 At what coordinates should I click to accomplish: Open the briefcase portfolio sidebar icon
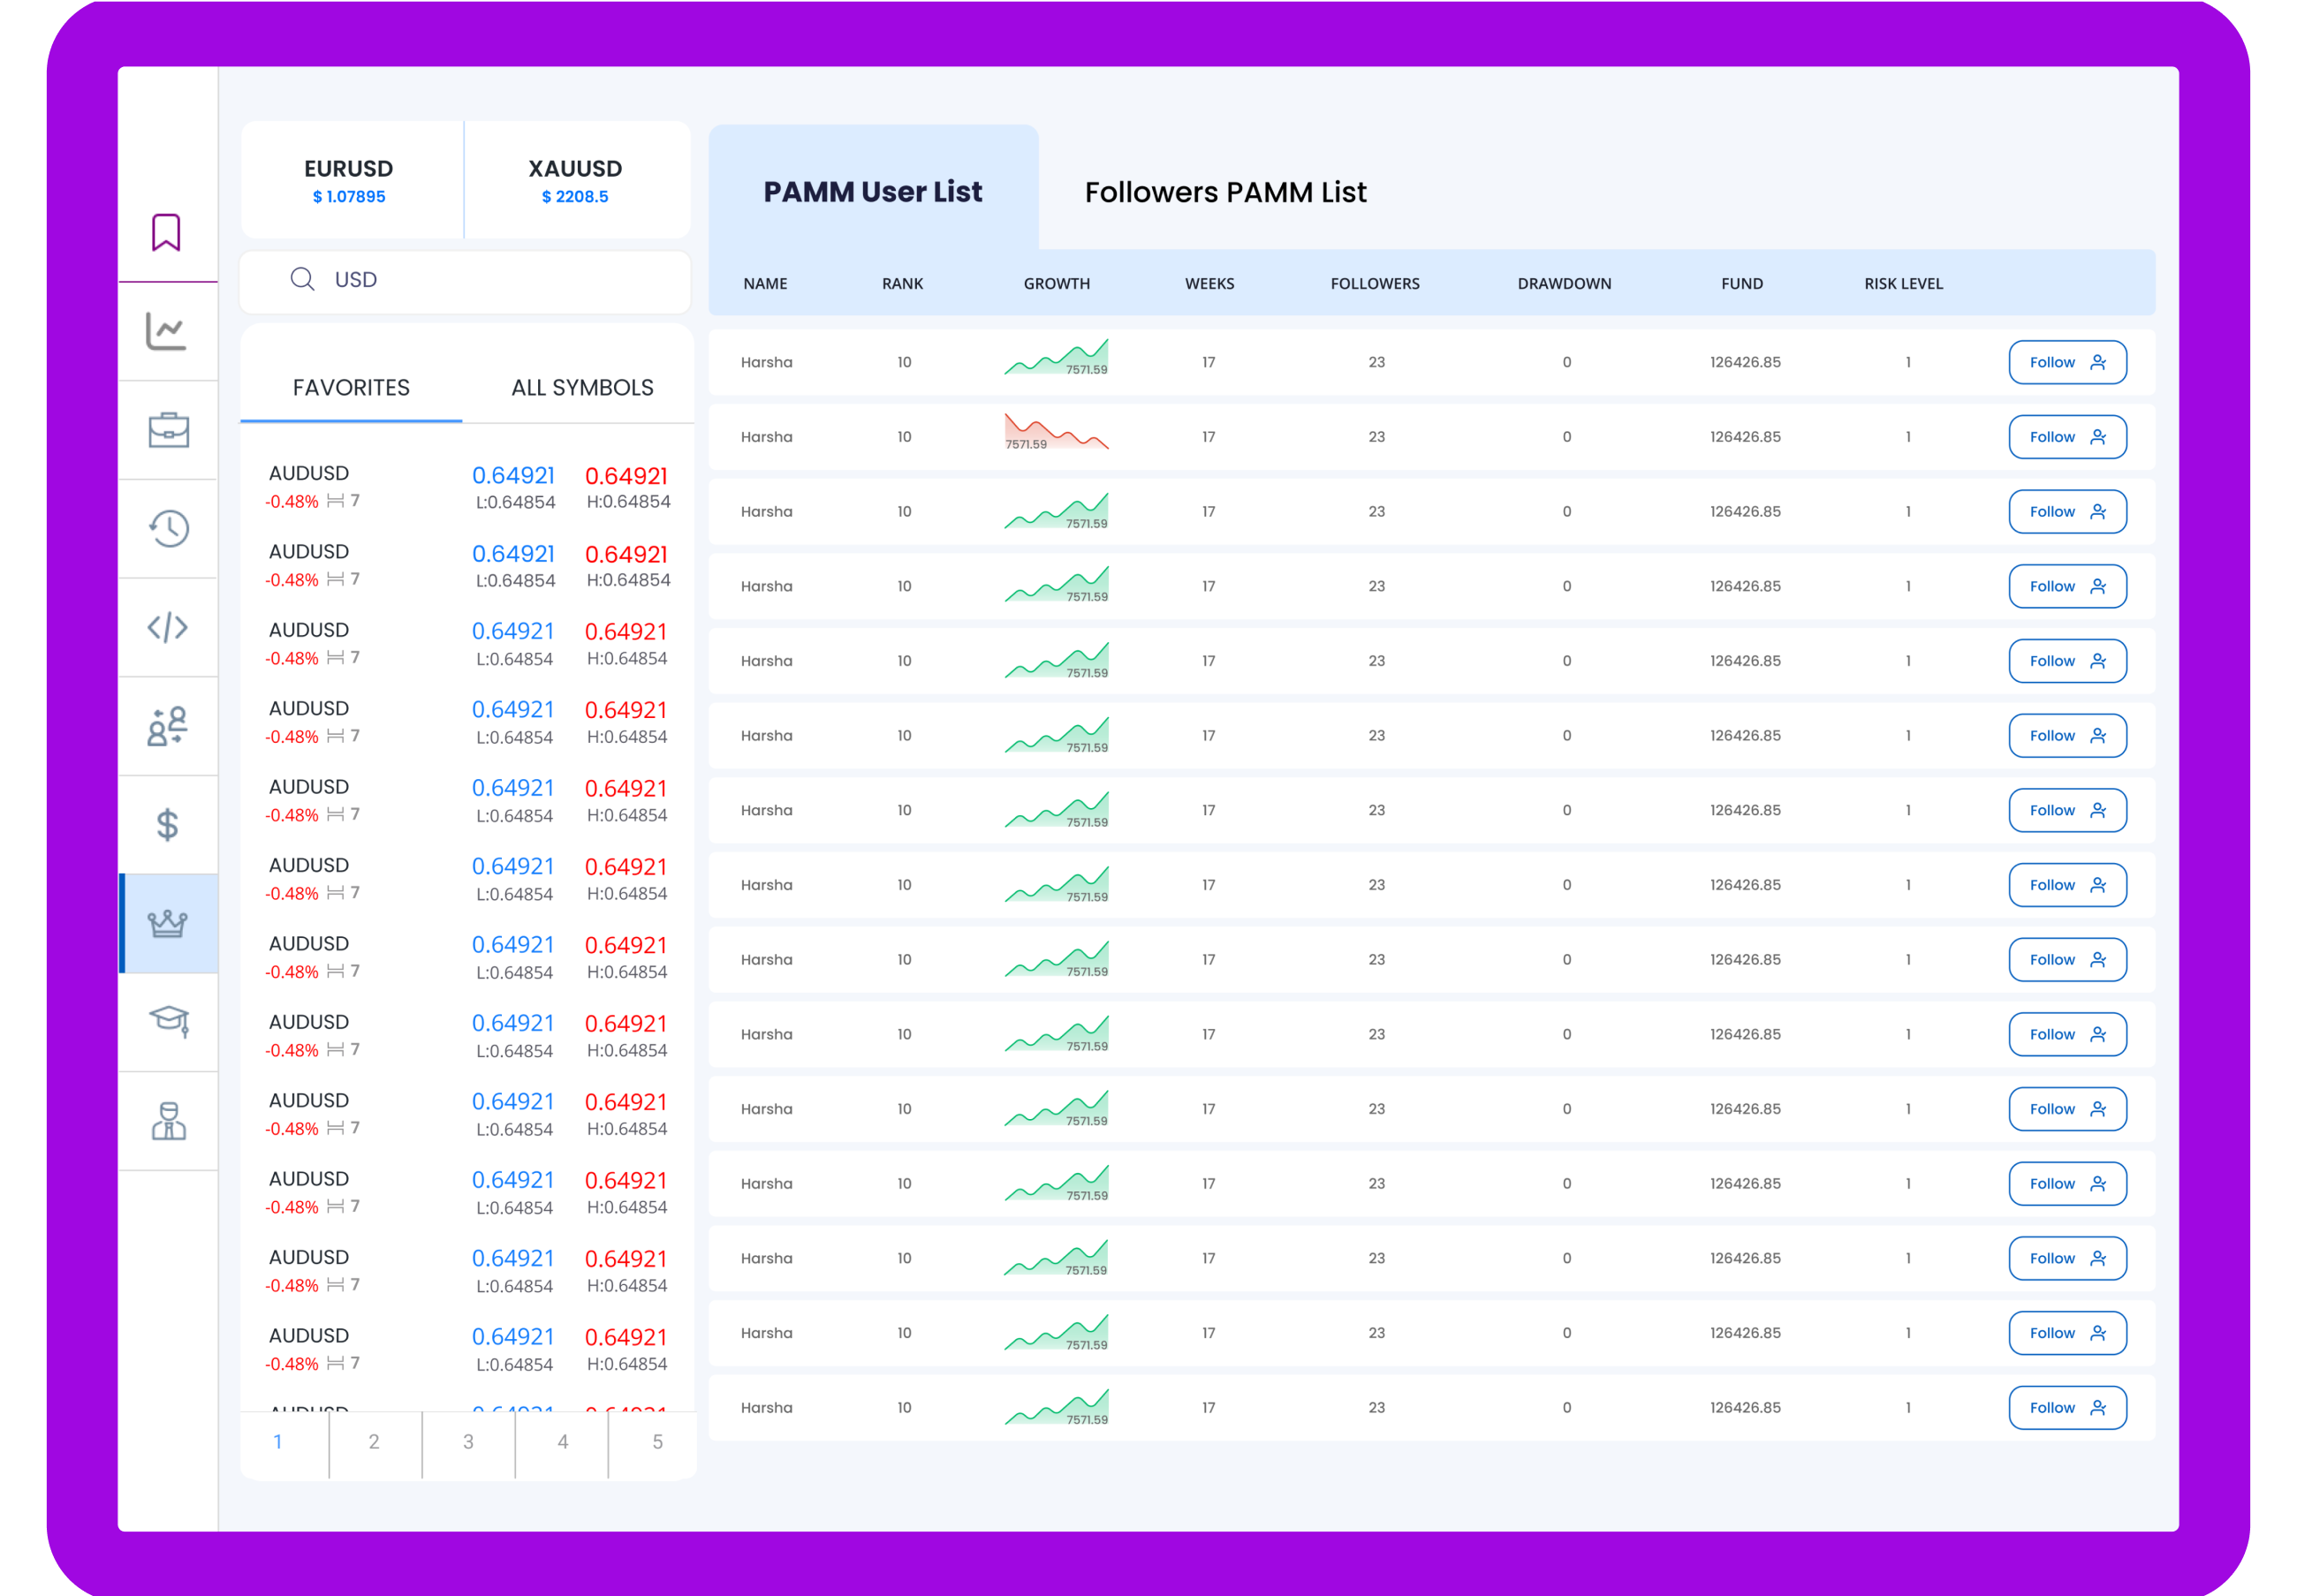168,429
